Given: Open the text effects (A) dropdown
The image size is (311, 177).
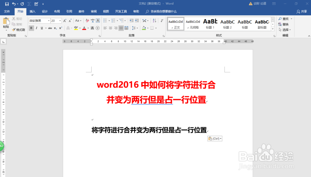Looking at the screenshot, I should (69, 28).
